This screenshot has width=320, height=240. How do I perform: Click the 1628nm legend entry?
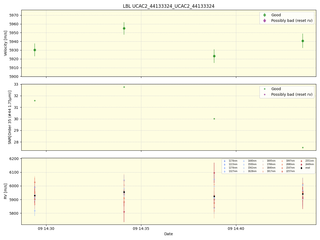(252, 171)
